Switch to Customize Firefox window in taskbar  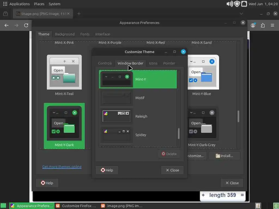(x=77, y=206)
